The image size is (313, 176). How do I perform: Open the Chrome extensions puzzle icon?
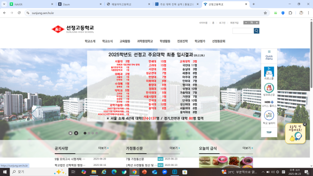(x=290, y=13)
